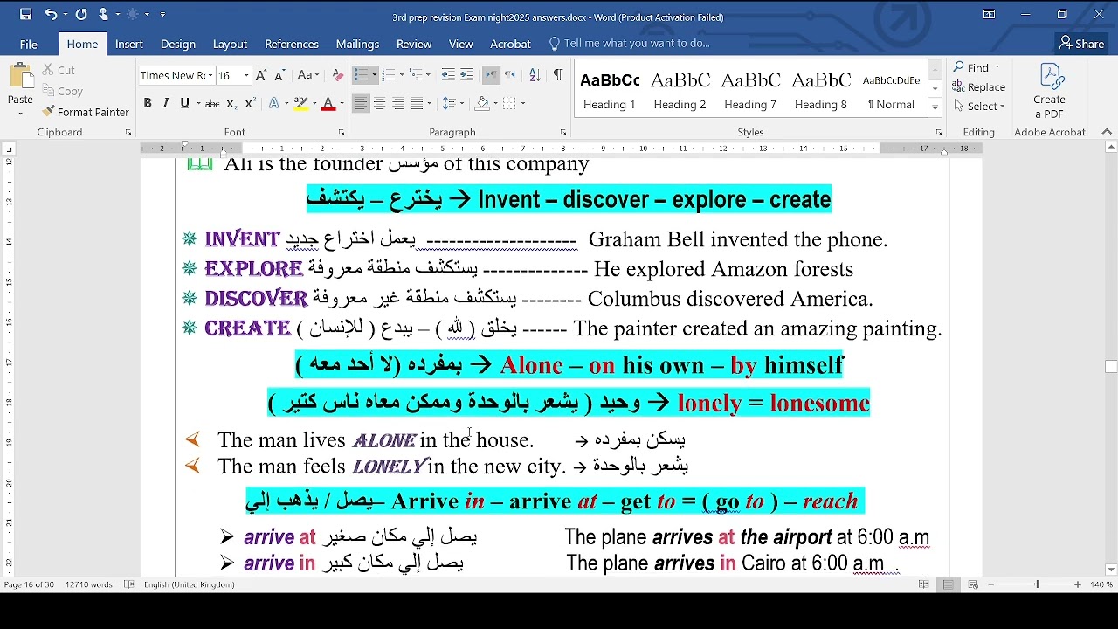Open the Mailings tab

click(x=357, y=44)
